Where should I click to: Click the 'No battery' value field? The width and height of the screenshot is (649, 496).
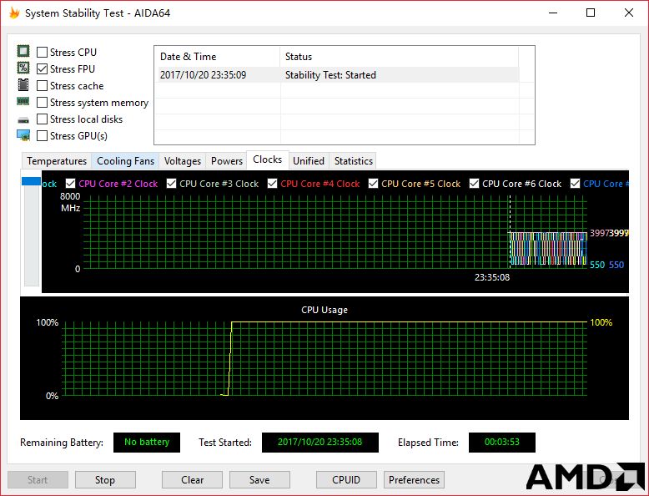pos(147,442)
